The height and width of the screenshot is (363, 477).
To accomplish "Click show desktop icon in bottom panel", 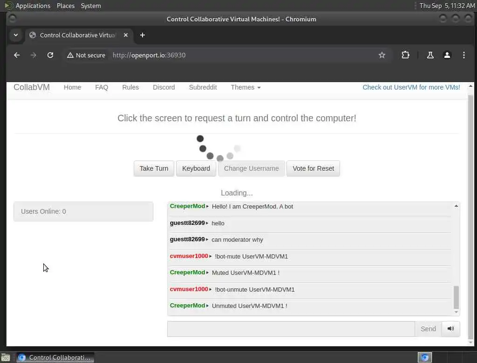I will click(6, 357).
